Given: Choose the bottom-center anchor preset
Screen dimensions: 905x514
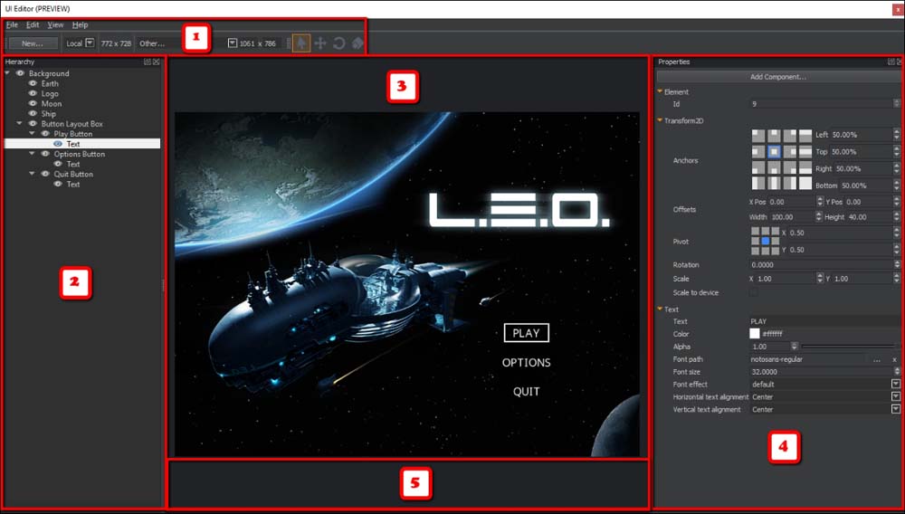Looking at the screenshot, I should tap(774, 168).
